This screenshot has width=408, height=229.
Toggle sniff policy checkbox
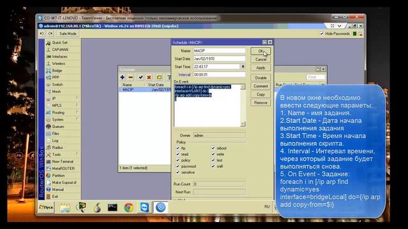point(213,166)
